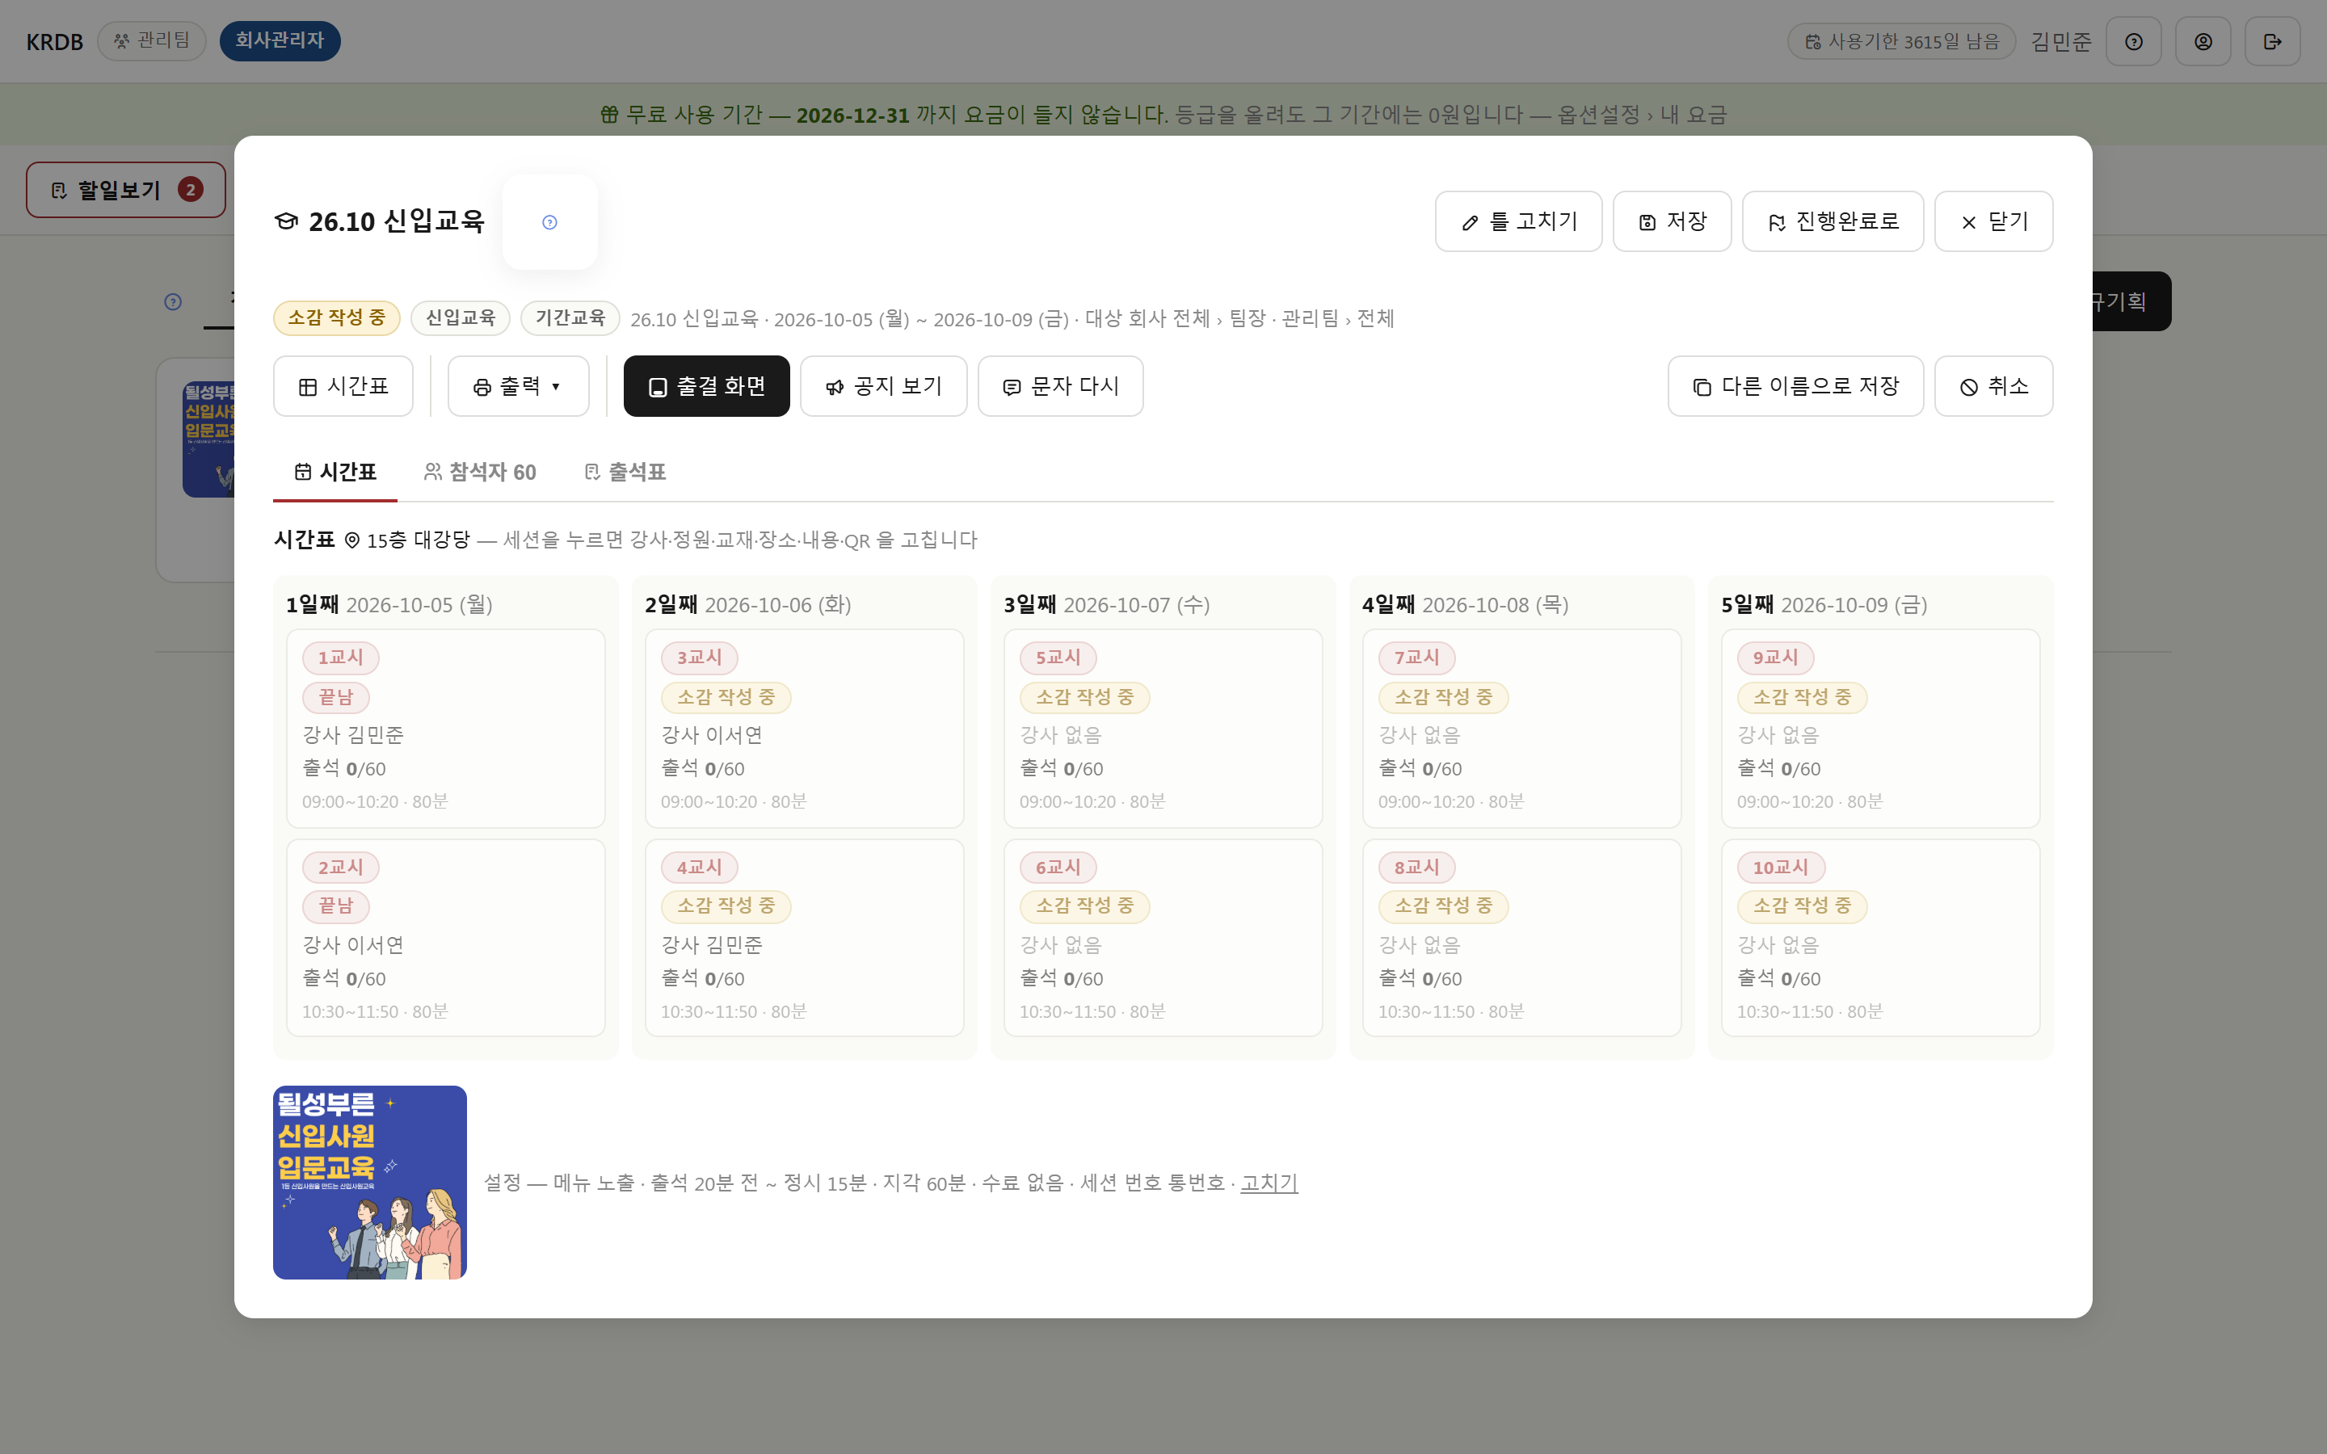The image size is (2327, 1454).
Task: Click 틀 고치기 edit button
Action: click(1518, 221)
